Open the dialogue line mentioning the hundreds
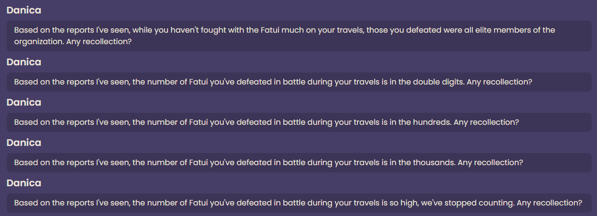Image resolution: width=597 pixels, height=216 pixels. tap(299, 122)
